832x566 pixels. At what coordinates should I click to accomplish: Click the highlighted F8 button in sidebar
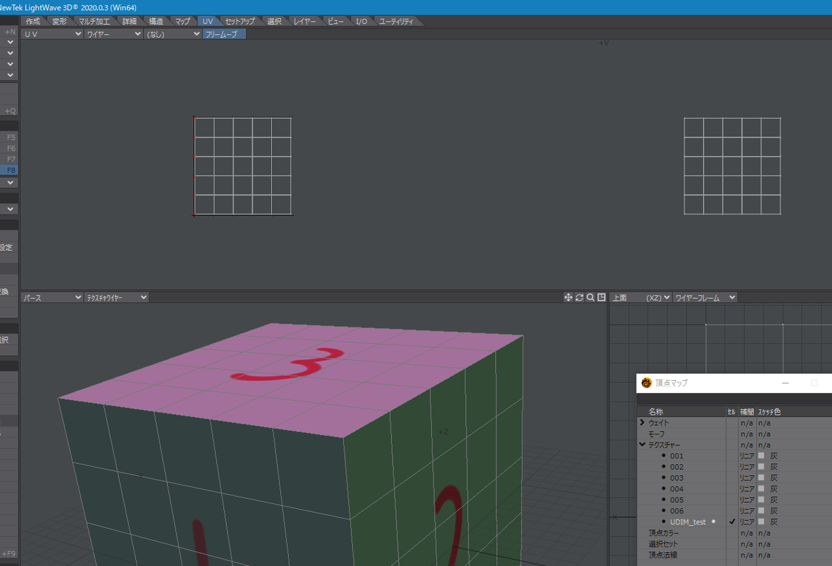tap(9, 171)
